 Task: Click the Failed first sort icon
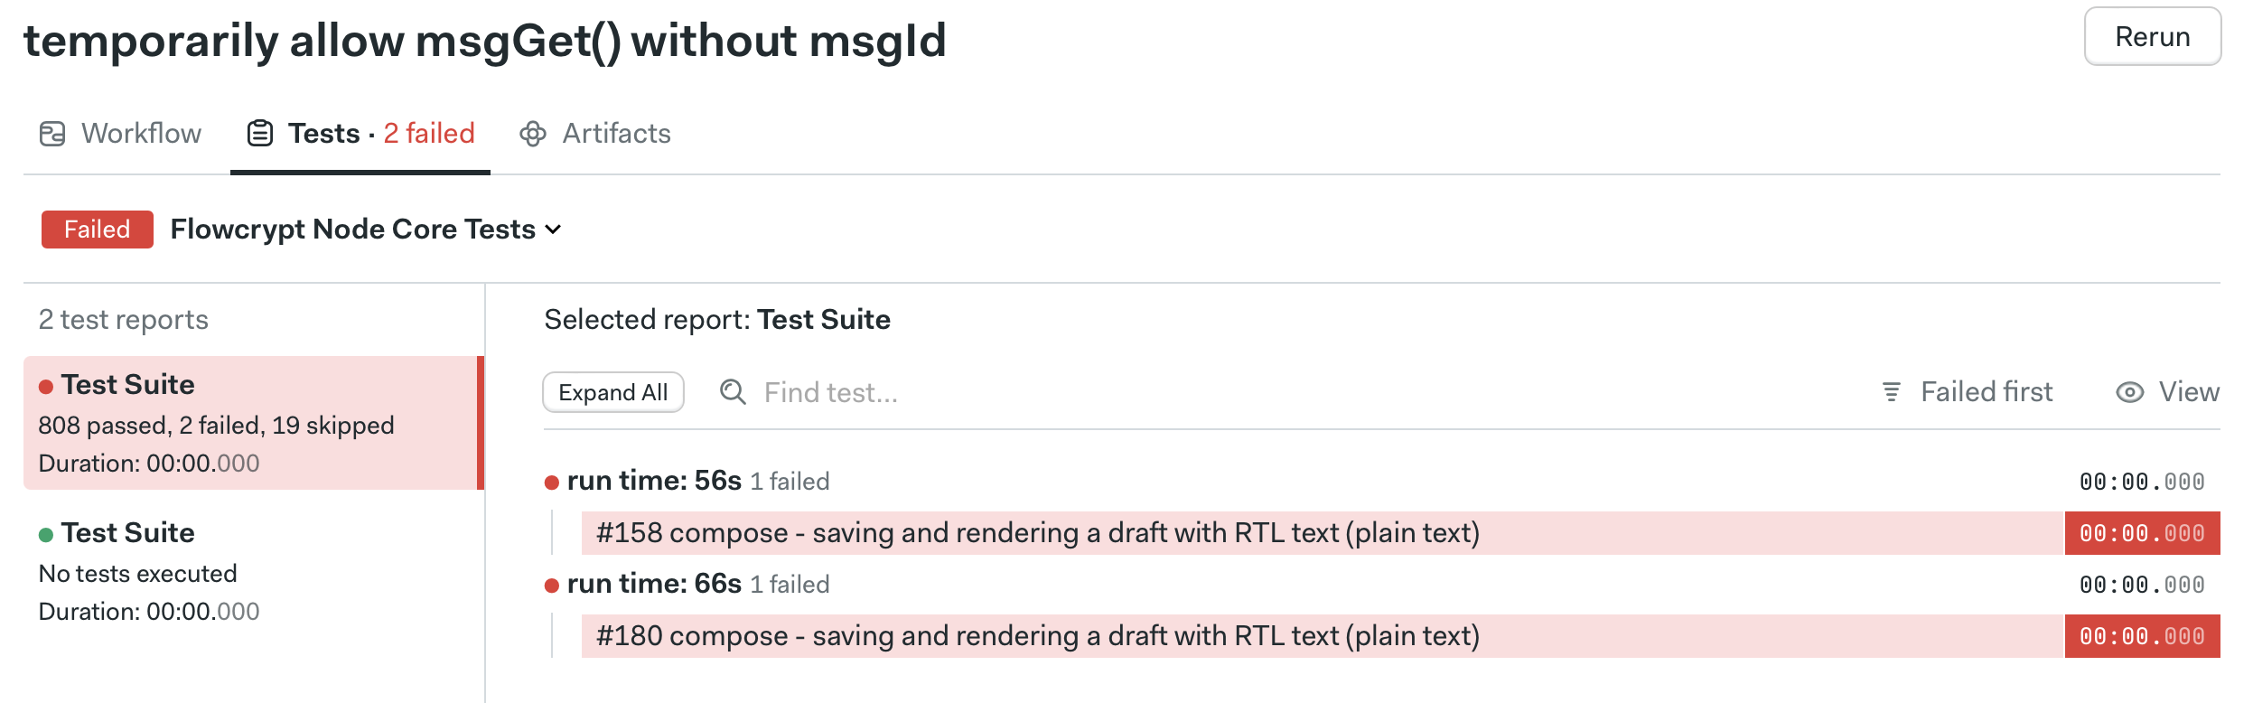(x=1891, y=392)
